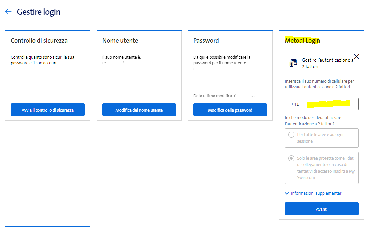Close the two-factor authentication panel
Image resolution: width=387 pixels, height=229 pixels.
click(356, 57)
